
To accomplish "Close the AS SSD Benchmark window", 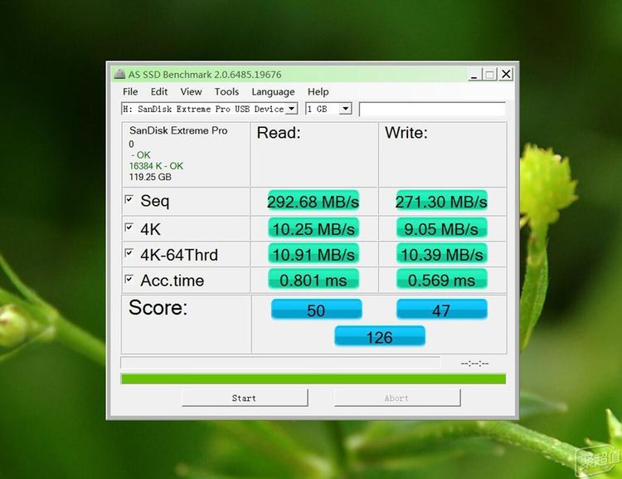I will pos(506,74).
